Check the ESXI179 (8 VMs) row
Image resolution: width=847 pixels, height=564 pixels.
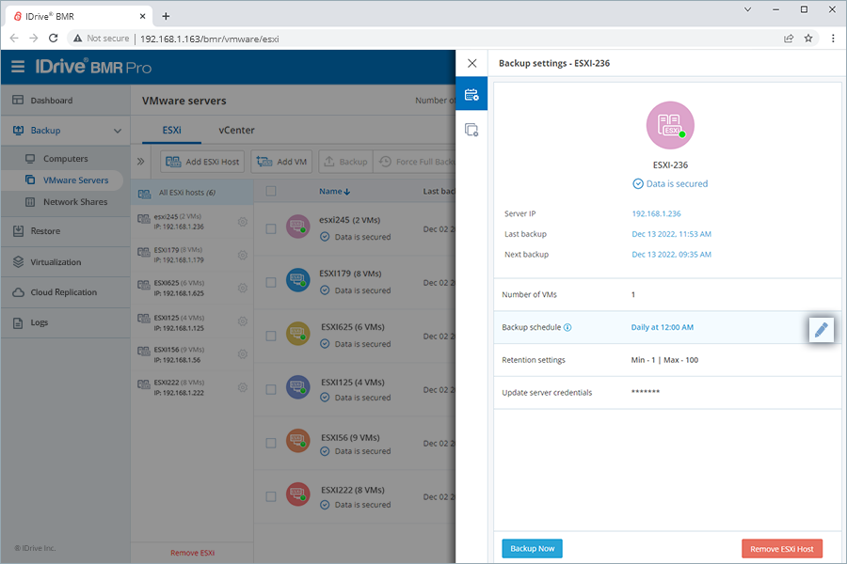[271, 282]
